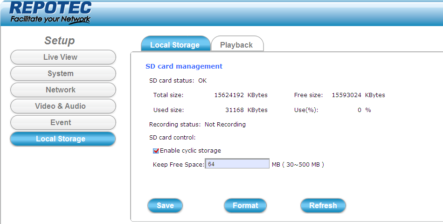Click the Not Recording status text

225,125
